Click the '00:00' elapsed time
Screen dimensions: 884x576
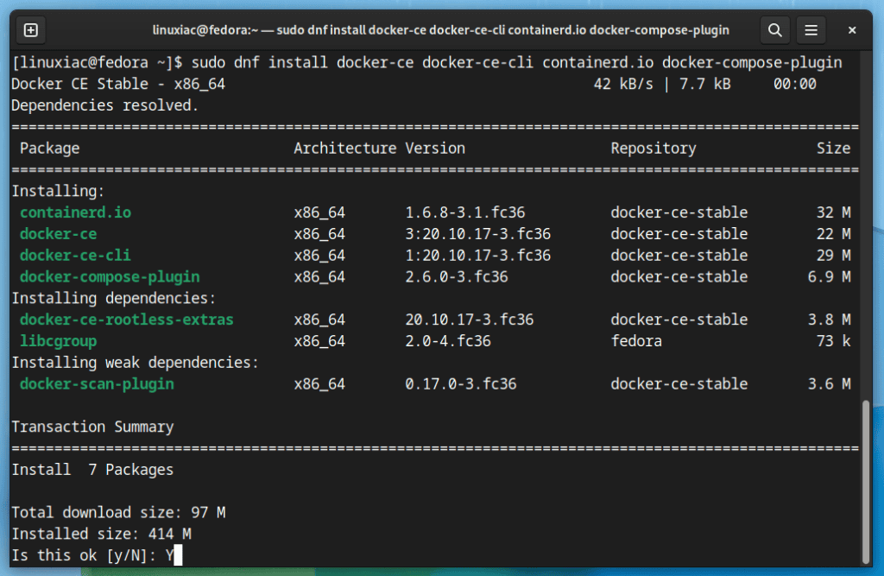pos(795,84)
